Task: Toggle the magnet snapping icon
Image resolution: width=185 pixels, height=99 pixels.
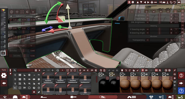Action: 27,12
